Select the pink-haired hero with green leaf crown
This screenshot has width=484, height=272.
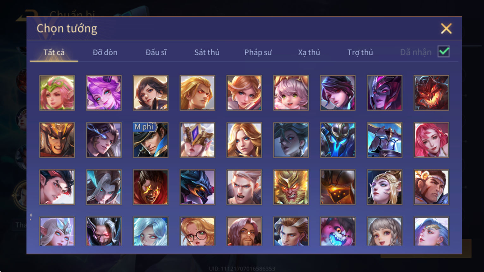point(57,93)
